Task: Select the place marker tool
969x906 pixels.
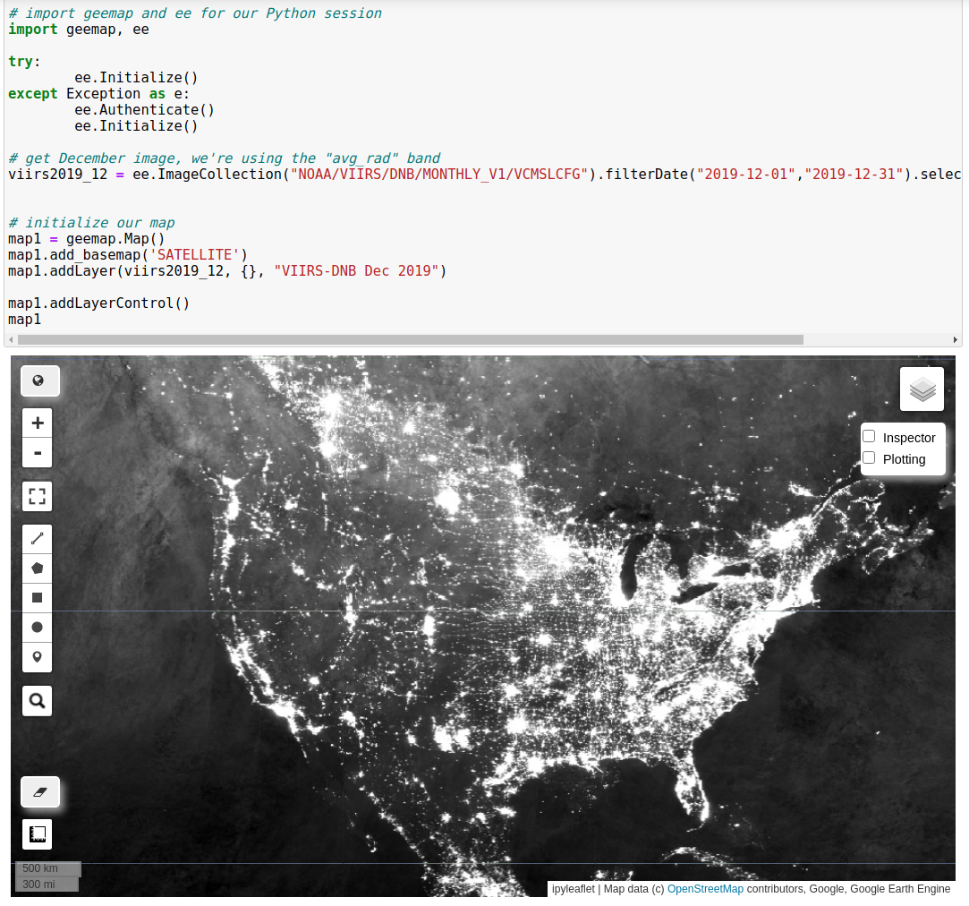Action: point(37,656)
